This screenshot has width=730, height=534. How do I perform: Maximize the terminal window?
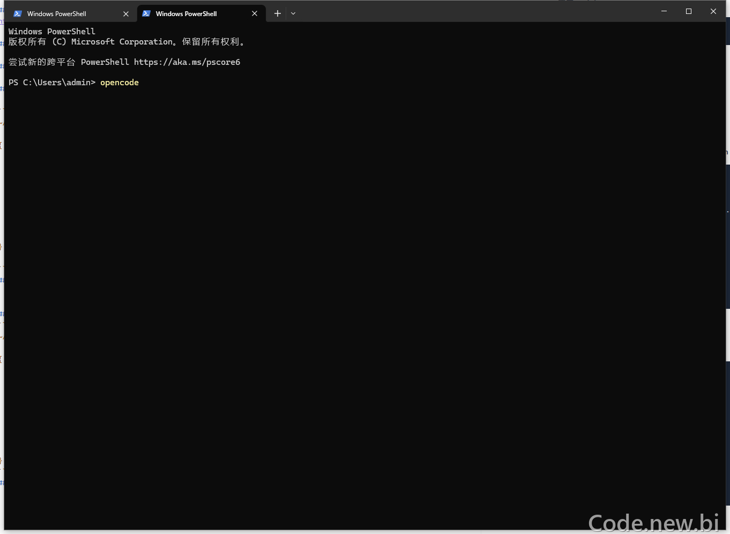(x=689, y=11)
